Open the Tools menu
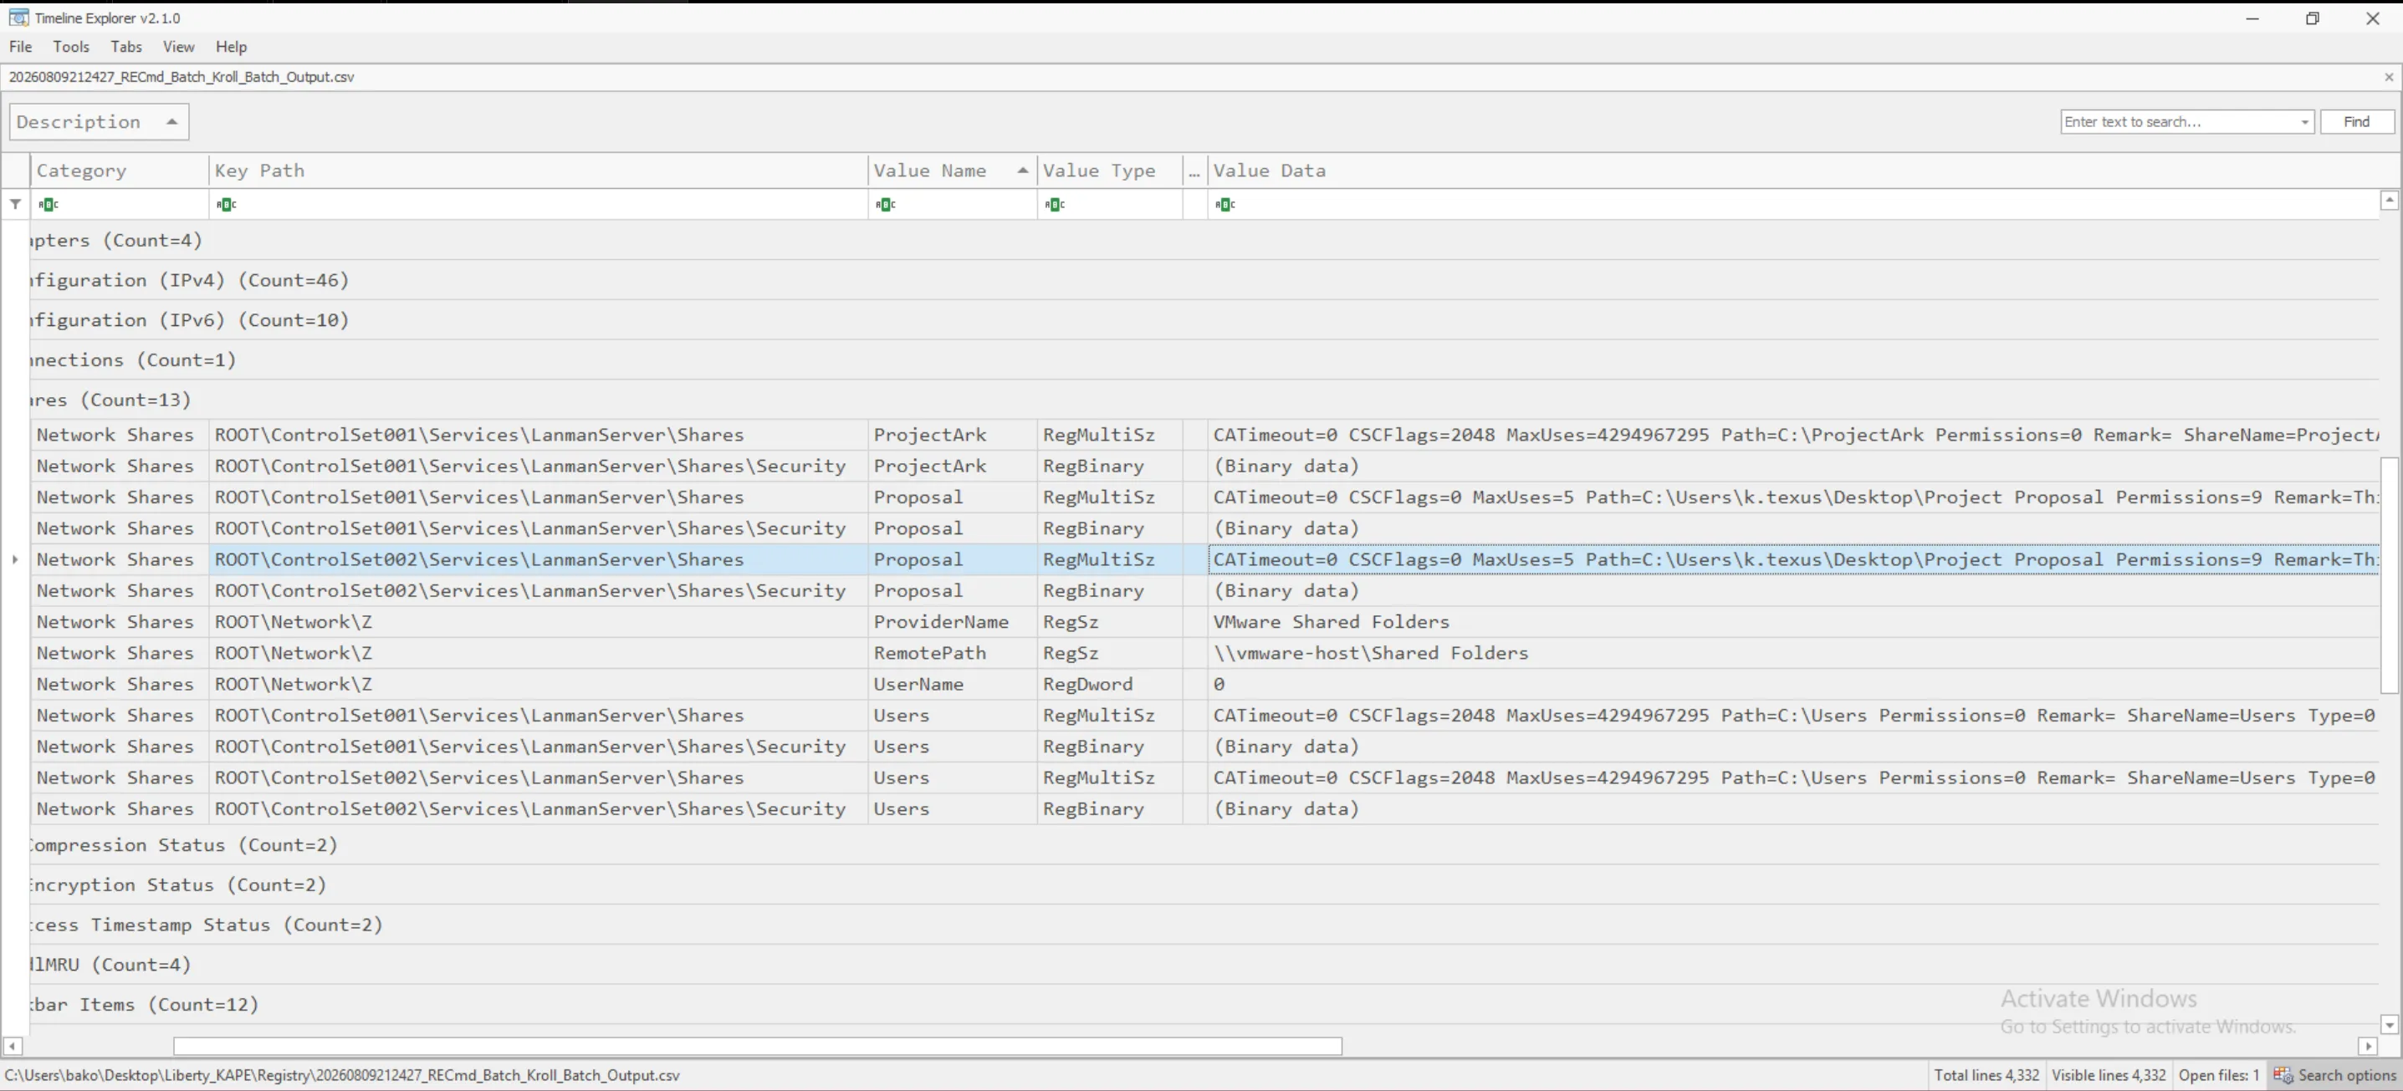Viewport: 2403px width, 1091px height. pyautogui.click(x=71, y=47)
